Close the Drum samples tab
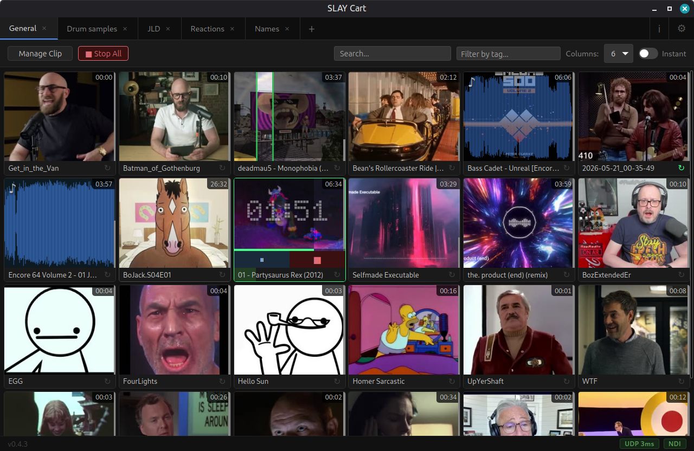Screen dimensions: 694x451 click(x=125, y=29)
